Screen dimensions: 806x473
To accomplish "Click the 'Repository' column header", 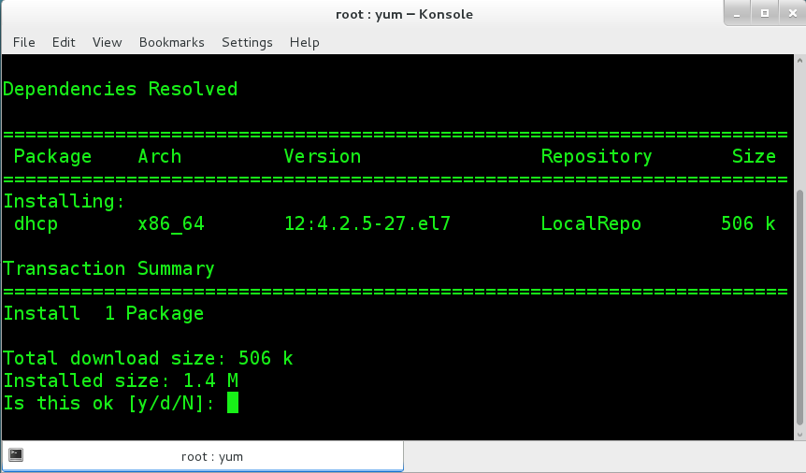I will click(x=597, y=156).
